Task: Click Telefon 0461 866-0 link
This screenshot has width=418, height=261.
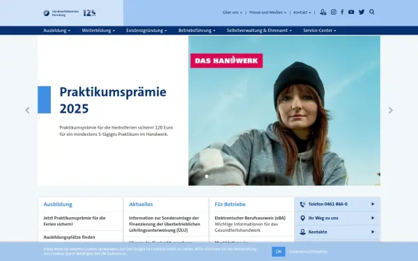Action: tap(328, 204)
